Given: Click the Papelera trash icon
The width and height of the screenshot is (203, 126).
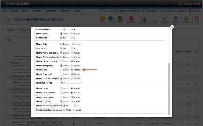Looking at the screenshot, I should tap(175, 18).
